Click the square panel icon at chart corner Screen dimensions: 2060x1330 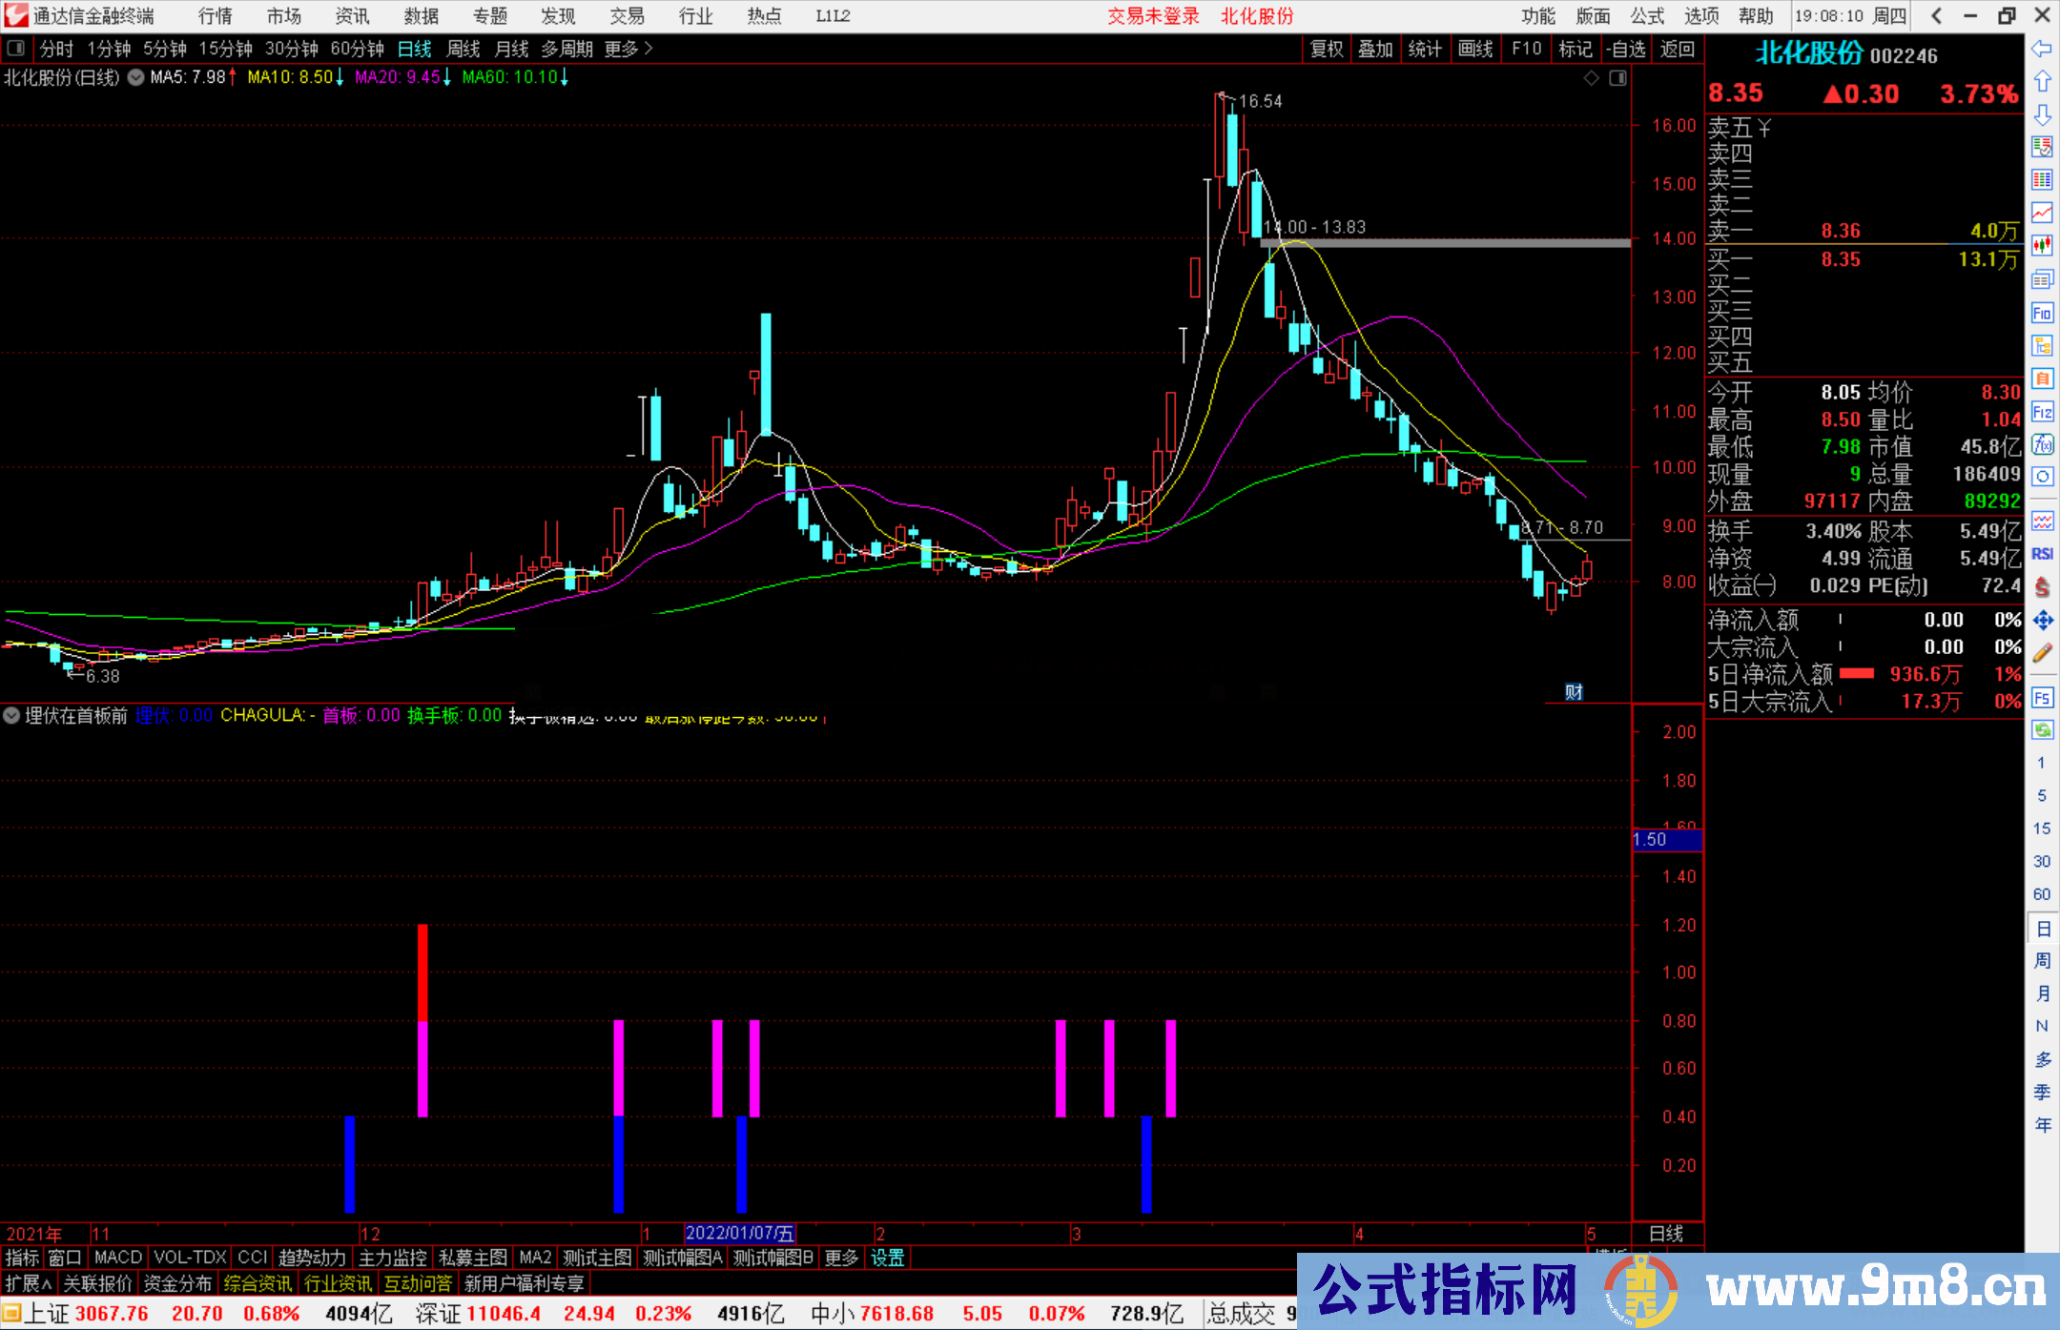[1617, 78]
